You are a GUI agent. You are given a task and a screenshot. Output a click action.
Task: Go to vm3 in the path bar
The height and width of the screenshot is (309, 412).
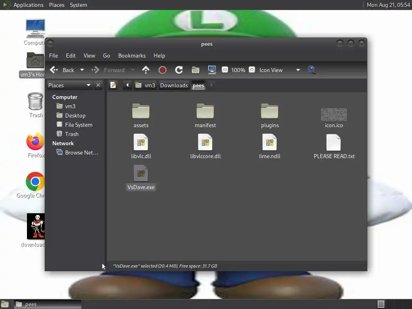[x=145, y=85]
